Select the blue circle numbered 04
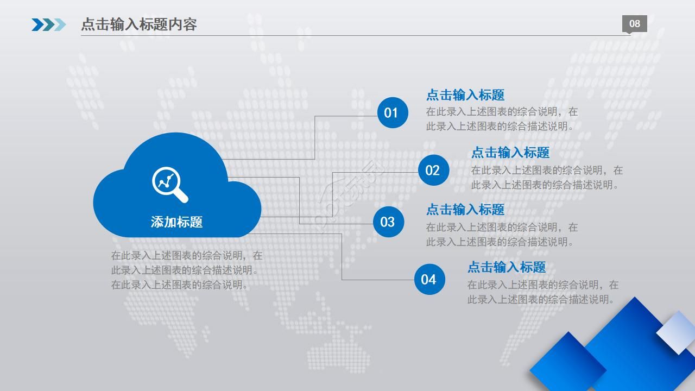Viewport: 695px width, 391px height. [x=429, y=279]
